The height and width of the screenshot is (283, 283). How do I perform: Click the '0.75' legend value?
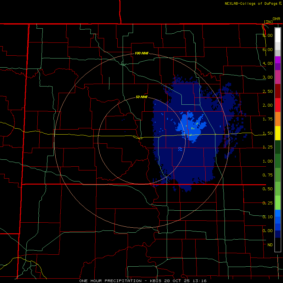point(268,175)
